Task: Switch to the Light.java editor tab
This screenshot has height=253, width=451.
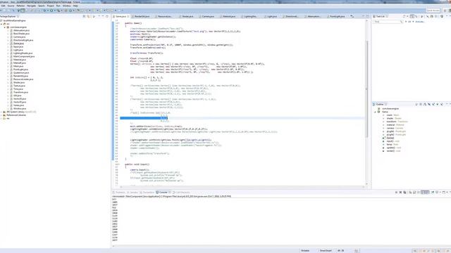Action: point(272,16)
